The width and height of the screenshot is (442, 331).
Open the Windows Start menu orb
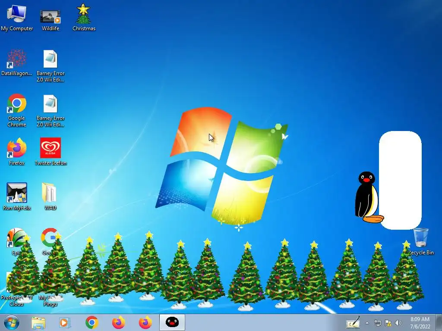click(12, 322)
